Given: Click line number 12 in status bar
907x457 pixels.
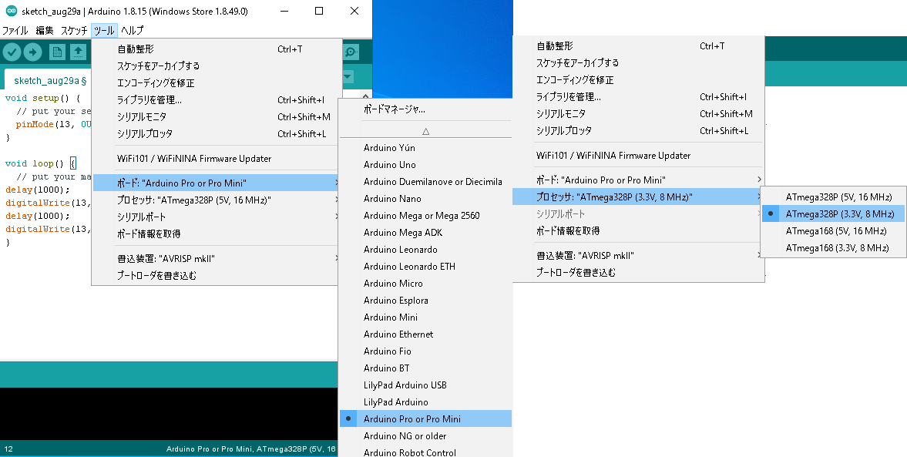Looking at the screenshot, I should 8,449.
